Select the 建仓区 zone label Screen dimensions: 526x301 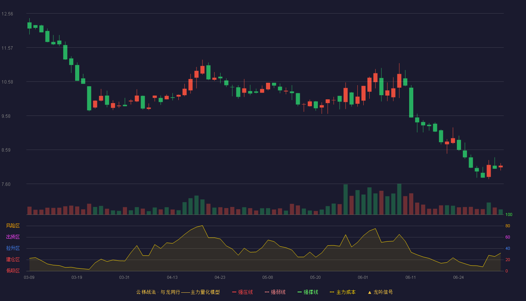point(13,260)
